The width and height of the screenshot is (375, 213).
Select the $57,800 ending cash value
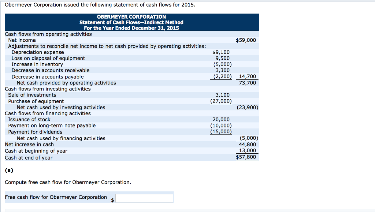point(246,157)
